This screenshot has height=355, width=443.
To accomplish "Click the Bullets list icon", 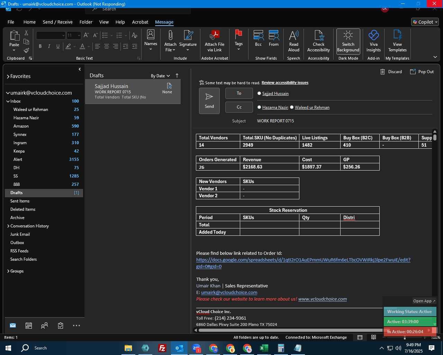I will (x=105, y=35).
